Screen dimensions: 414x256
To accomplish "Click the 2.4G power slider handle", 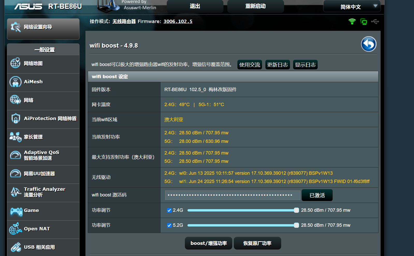I will click(296, 210).
